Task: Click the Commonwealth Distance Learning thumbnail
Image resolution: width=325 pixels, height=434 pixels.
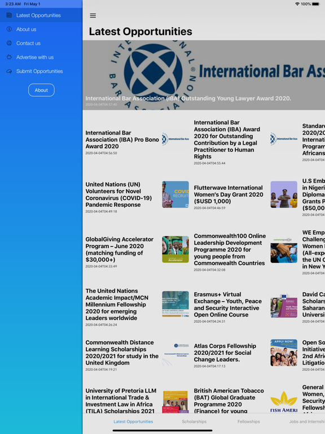Action: (x=175, y=353)
